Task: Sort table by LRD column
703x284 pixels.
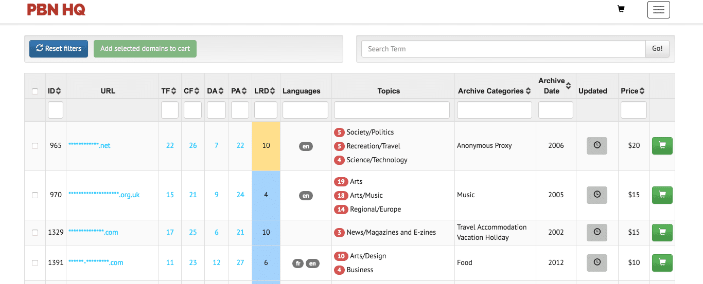Action: [x=265, y=91]
